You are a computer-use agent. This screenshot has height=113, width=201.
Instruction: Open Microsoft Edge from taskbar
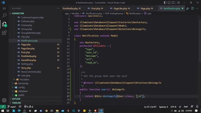pyautogui.click(x=19, y=111)
